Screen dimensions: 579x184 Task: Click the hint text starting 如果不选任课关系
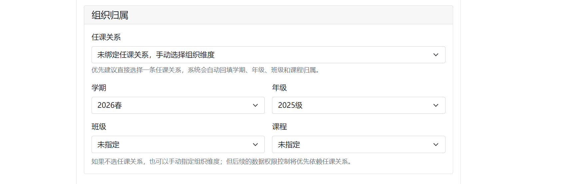point(222,161)
